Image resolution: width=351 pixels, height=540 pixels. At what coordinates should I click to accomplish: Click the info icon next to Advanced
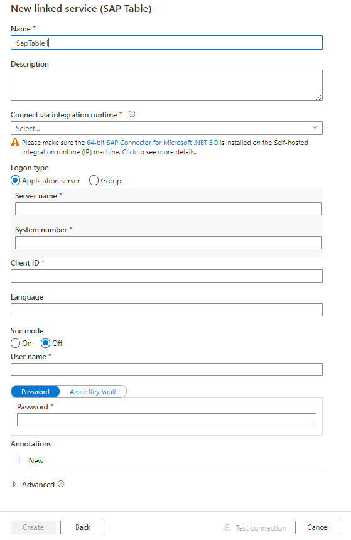(x=61, y=484)
